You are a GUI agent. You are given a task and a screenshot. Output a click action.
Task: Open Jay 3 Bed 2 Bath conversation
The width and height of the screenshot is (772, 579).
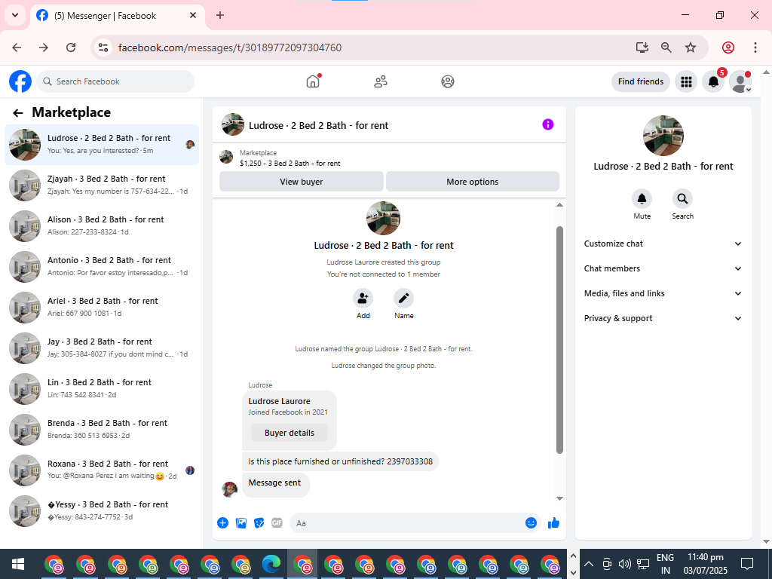tap(102, 348)
